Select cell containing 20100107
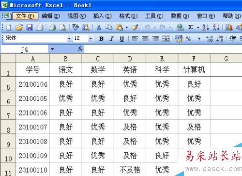This screenshot has height=176, width=242. click(33, 127)
